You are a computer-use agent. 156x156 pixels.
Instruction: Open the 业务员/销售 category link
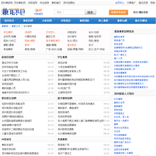click(x=10, y=36)
